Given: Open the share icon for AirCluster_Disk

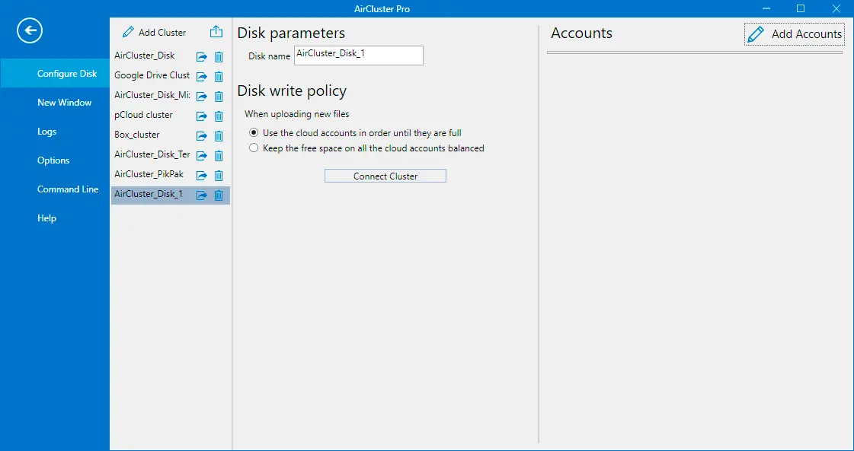Looking at the screenshot, I should coord(202,56).
